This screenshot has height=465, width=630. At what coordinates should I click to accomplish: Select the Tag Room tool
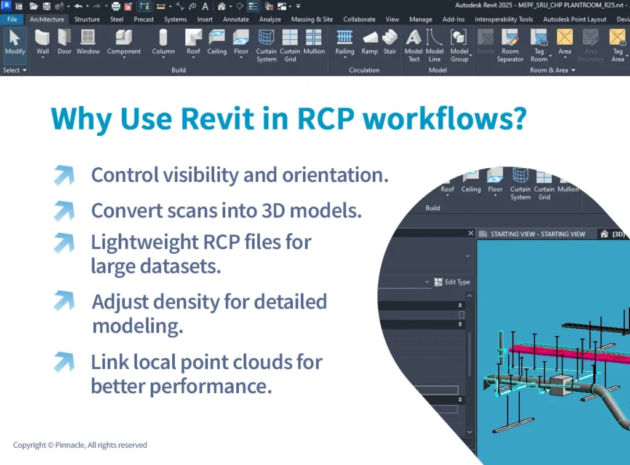(x=539, y=45)
